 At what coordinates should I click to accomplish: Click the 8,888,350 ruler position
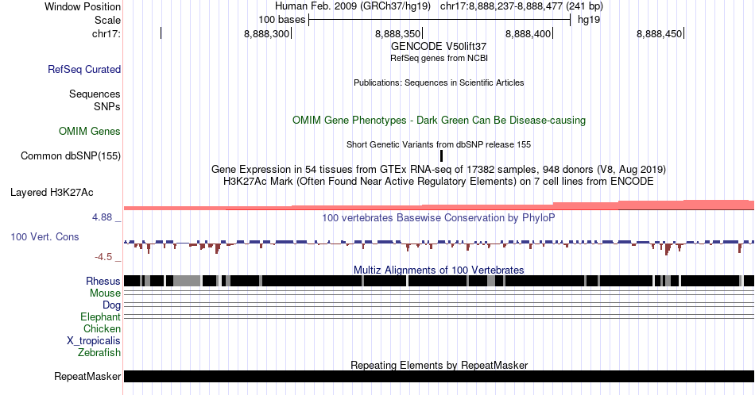397,33
